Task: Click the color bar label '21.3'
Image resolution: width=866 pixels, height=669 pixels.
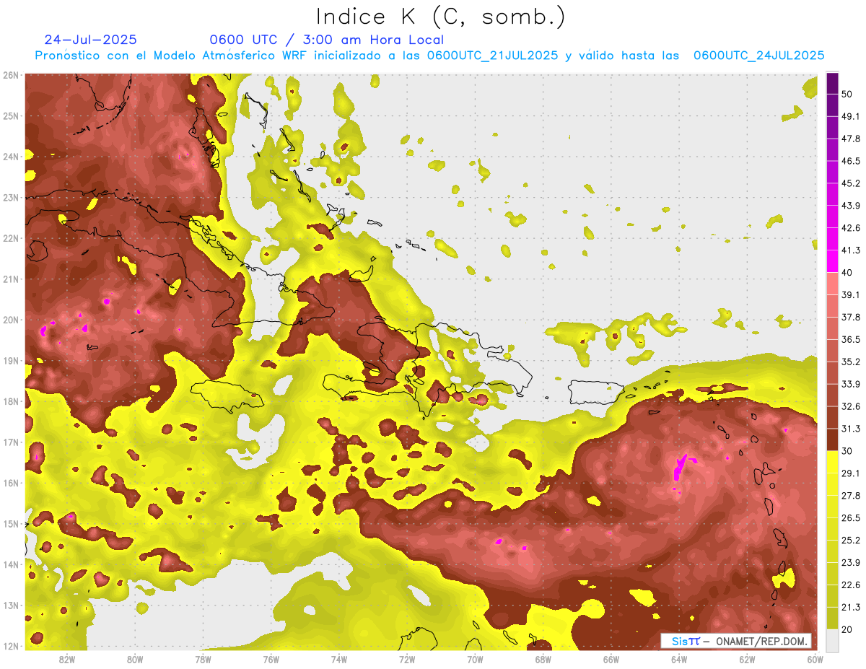Action: pos(851,607)
